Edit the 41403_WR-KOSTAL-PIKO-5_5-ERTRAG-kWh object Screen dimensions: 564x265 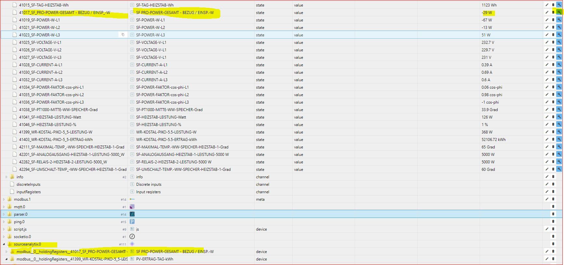point(547,139)
